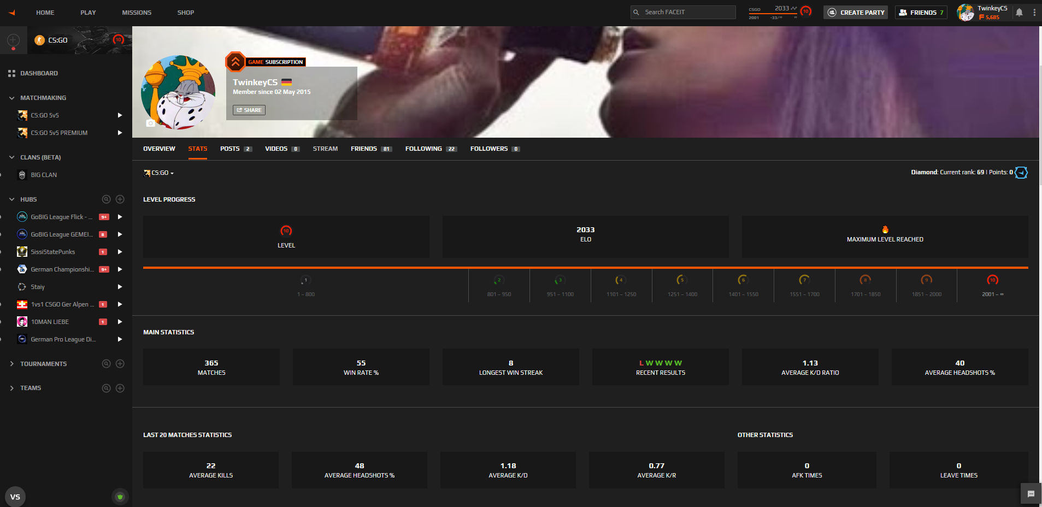
Task: Click the maximum level flame icon
Action: (885, 230)
